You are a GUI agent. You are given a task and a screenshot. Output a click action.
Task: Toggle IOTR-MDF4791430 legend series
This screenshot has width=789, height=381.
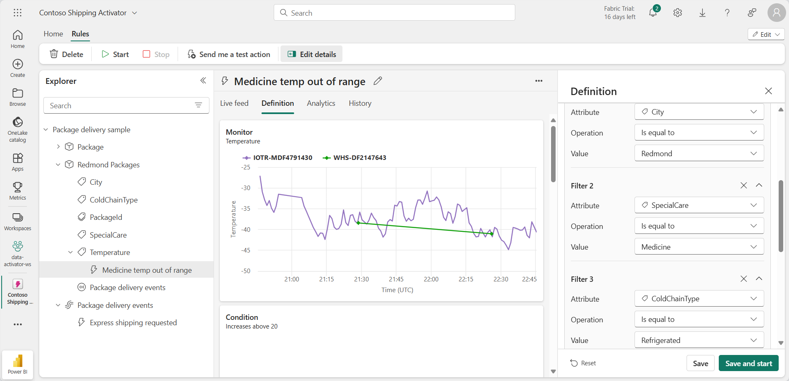coord(277,157)
